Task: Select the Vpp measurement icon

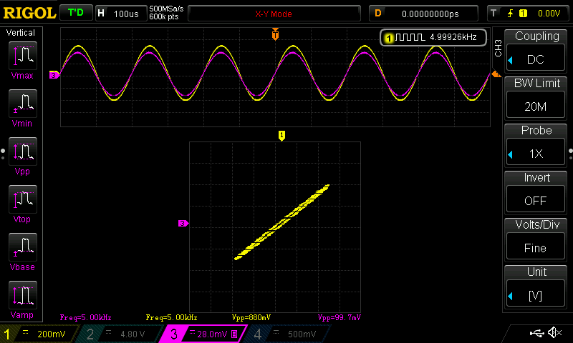Action: (x=23, y=151)
